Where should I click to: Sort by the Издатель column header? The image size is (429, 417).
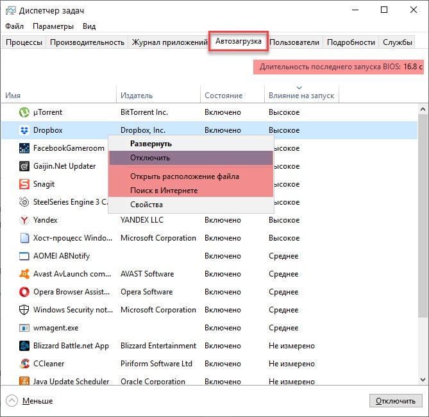(158, 95)
